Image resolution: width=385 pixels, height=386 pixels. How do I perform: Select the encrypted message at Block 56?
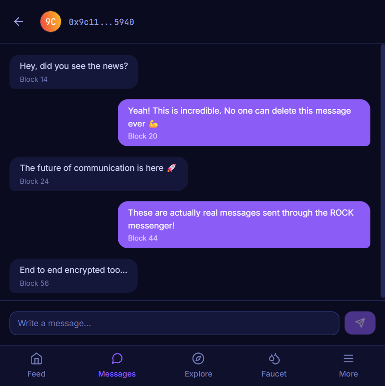coord(73,275)
